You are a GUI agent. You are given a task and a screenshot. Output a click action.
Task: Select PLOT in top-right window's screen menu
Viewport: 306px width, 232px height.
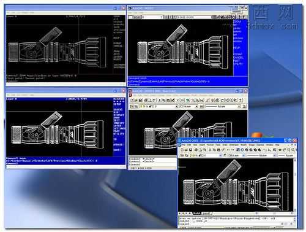click(x=237, y=61)
